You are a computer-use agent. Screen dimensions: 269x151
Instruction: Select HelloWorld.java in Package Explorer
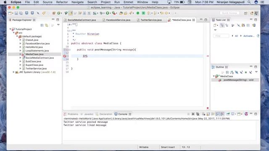point(34,47)
